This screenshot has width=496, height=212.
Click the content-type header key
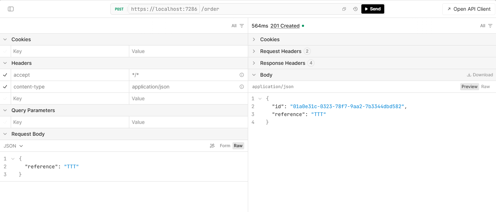pos(29,87)
